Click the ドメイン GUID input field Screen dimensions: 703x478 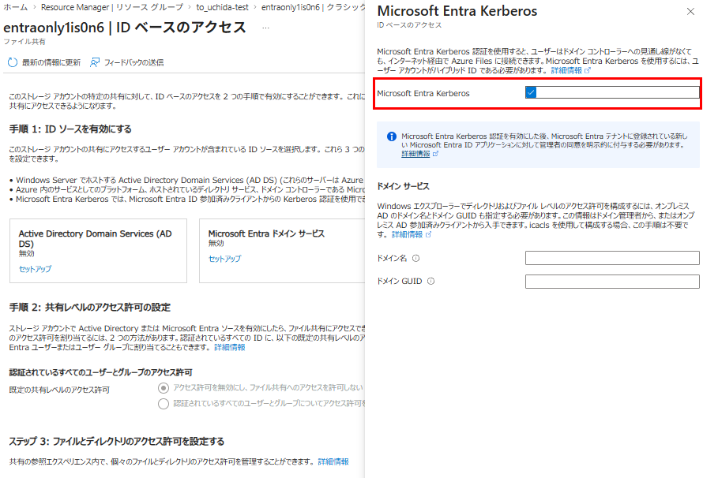point(612,282)
